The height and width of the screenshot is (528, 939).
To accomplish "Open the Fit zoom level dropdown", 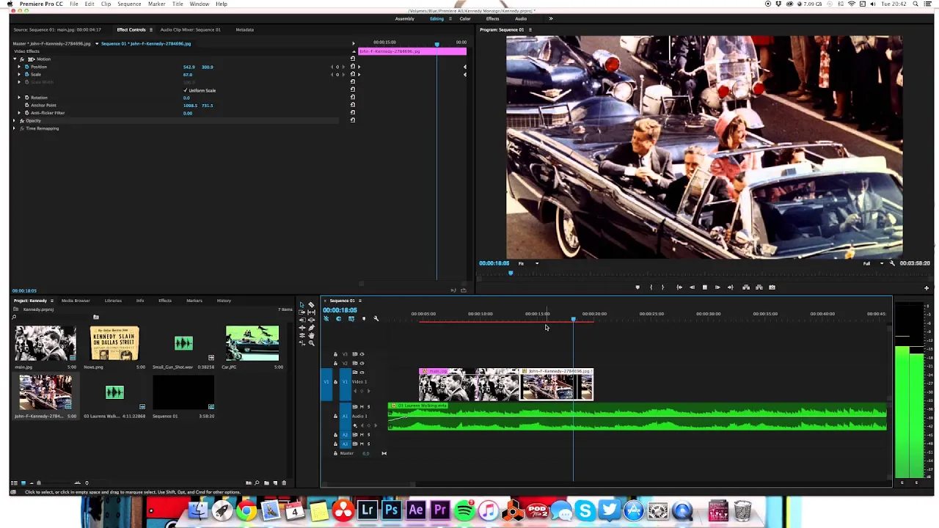I will tap(528, 263).
